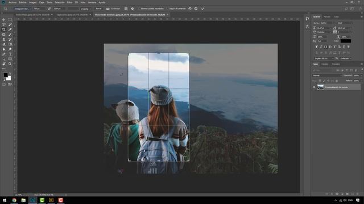The height and width of the screenshot is (204, 364).
Task: Select the Eyedropper tool
Action: (10, 29)
